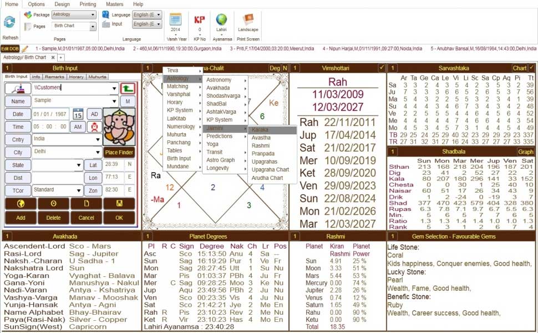Viewport: 538px width, 333px height.
Task: Toggle the AD era button
Action: 94,114
